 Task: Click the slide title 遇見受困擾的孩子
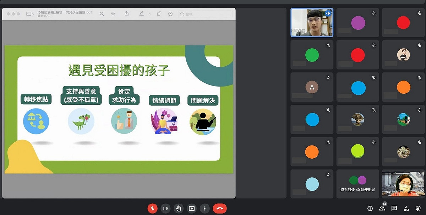[119, 71]
